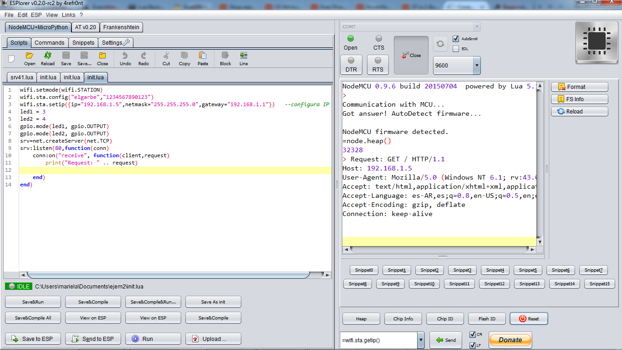Click the Save&Compile All button
The width and height of the screenshot is (622, 350).
coord(33,318)
